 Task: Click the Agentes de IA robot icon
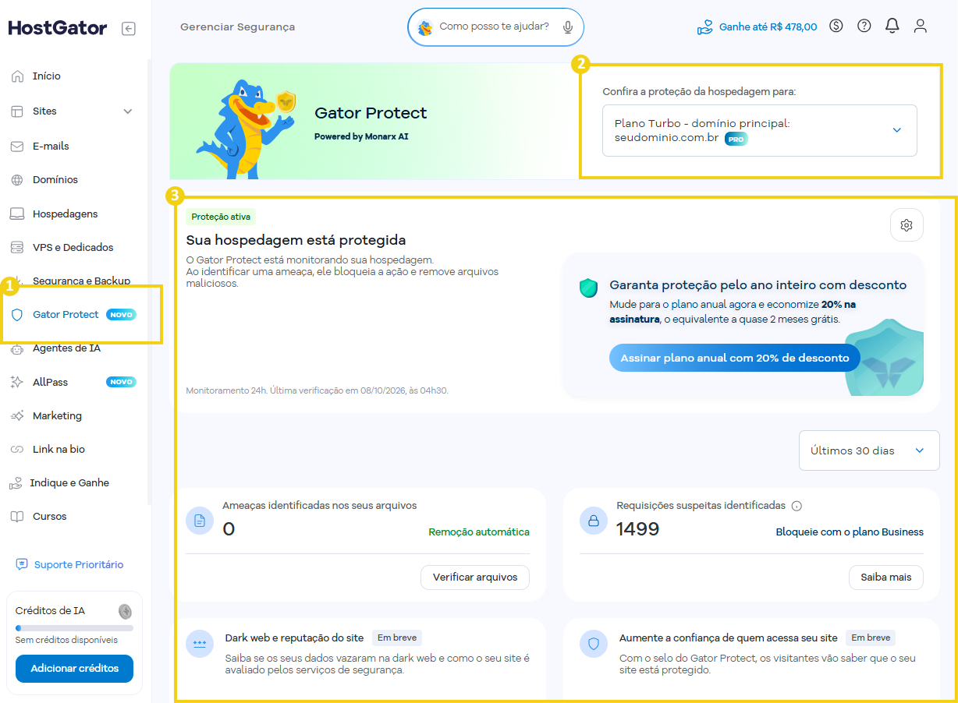point(17,349)
